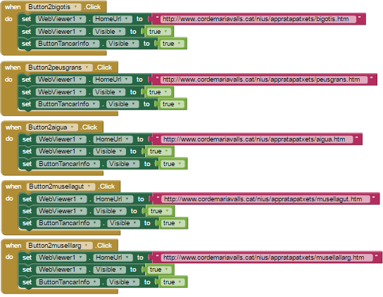Screen dimensions: 383x297
Task: Open the Button2musellllarg component dropdown
Action: point(59,246)
